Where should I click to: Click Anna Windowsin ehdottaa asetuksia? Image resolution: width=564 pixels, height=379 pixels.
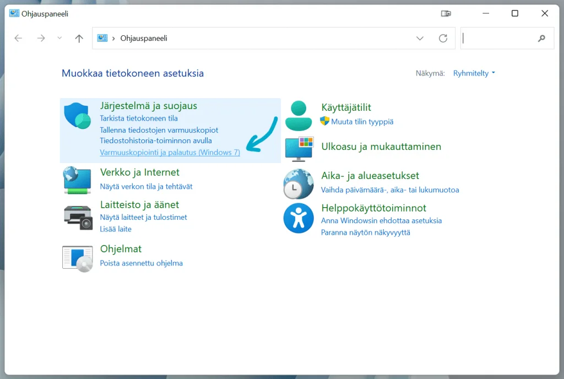(x=381, y=220)
